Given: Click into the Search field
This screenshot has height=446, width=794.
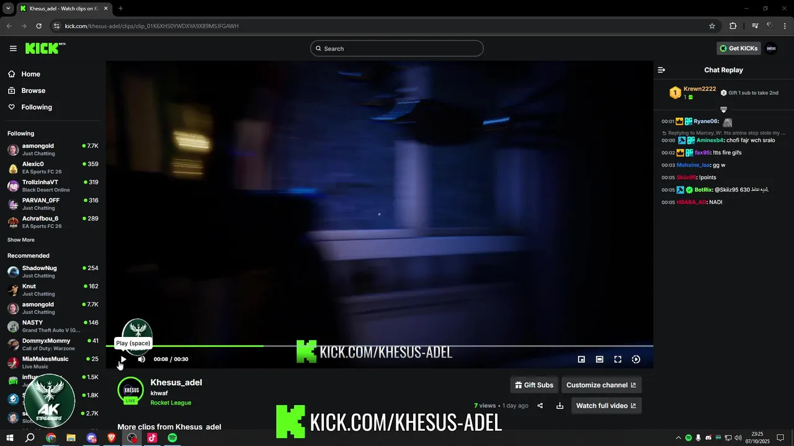Looking at the screenshot, I should [x=397, y=48].
